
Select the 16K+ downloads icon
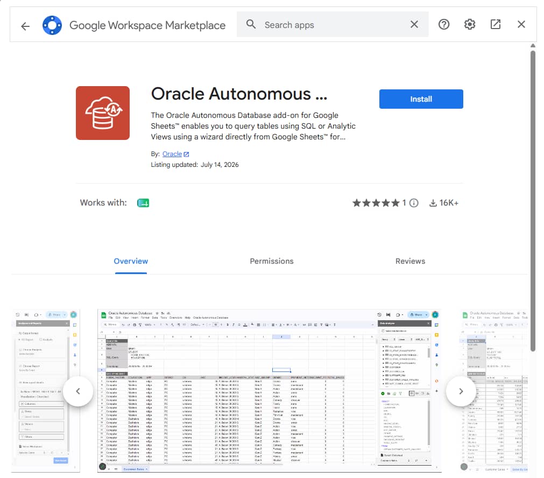click(x=433, y=203)
